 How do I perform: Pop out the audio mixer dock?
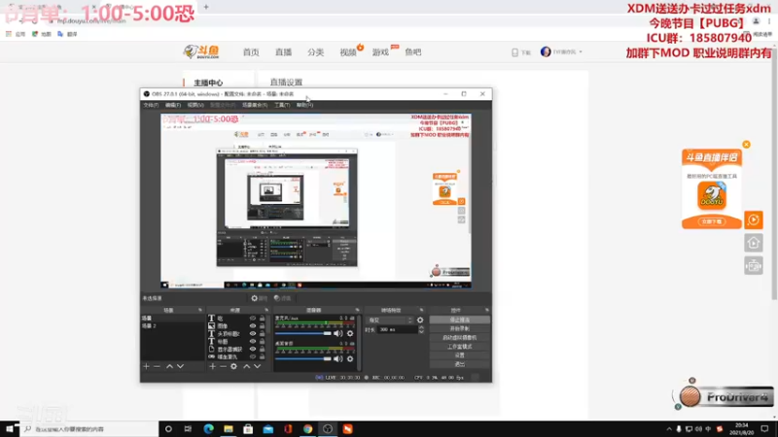(357, 310)
